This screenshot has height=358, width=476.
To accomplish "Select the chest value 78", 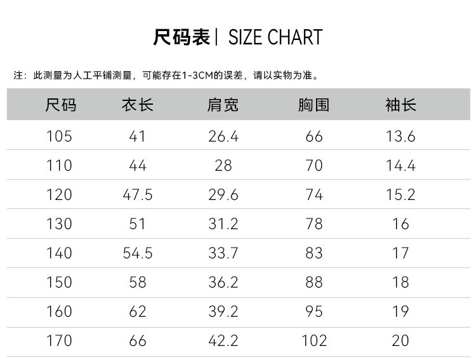I will (314, 224).
